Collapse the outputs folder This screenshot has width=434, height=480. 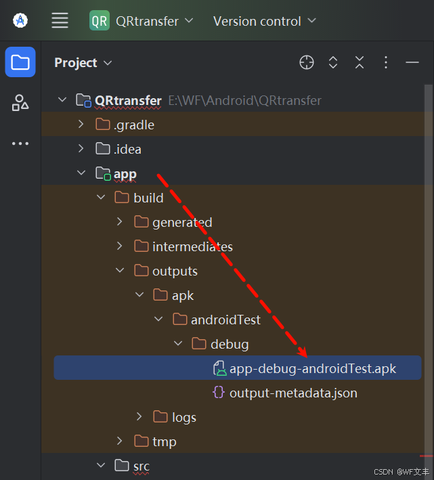120,271
